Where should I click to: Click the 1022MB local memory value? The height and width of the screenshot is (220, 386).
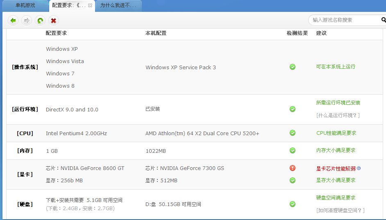point(156,151)
